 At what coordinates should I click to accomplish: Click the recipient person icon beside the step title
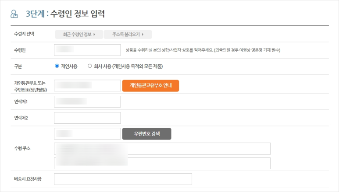point(14,14)
